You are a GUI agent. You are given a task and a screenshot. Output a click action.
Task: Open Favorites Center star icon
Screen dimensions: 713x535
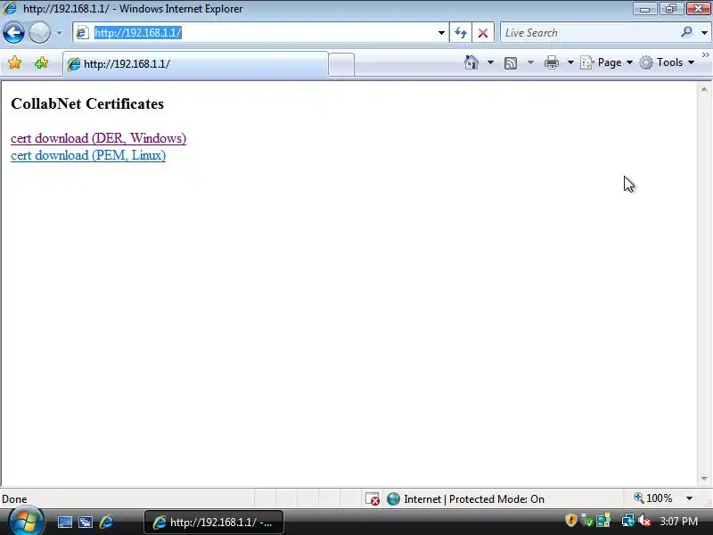click(15, 62)
